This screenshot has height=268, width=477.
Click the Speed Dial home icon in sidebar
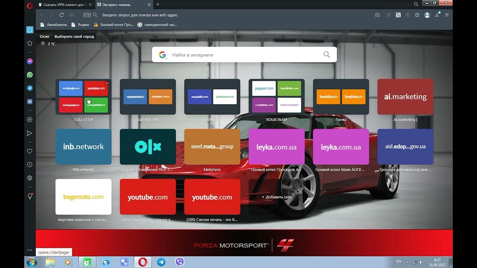click(30, 30)
